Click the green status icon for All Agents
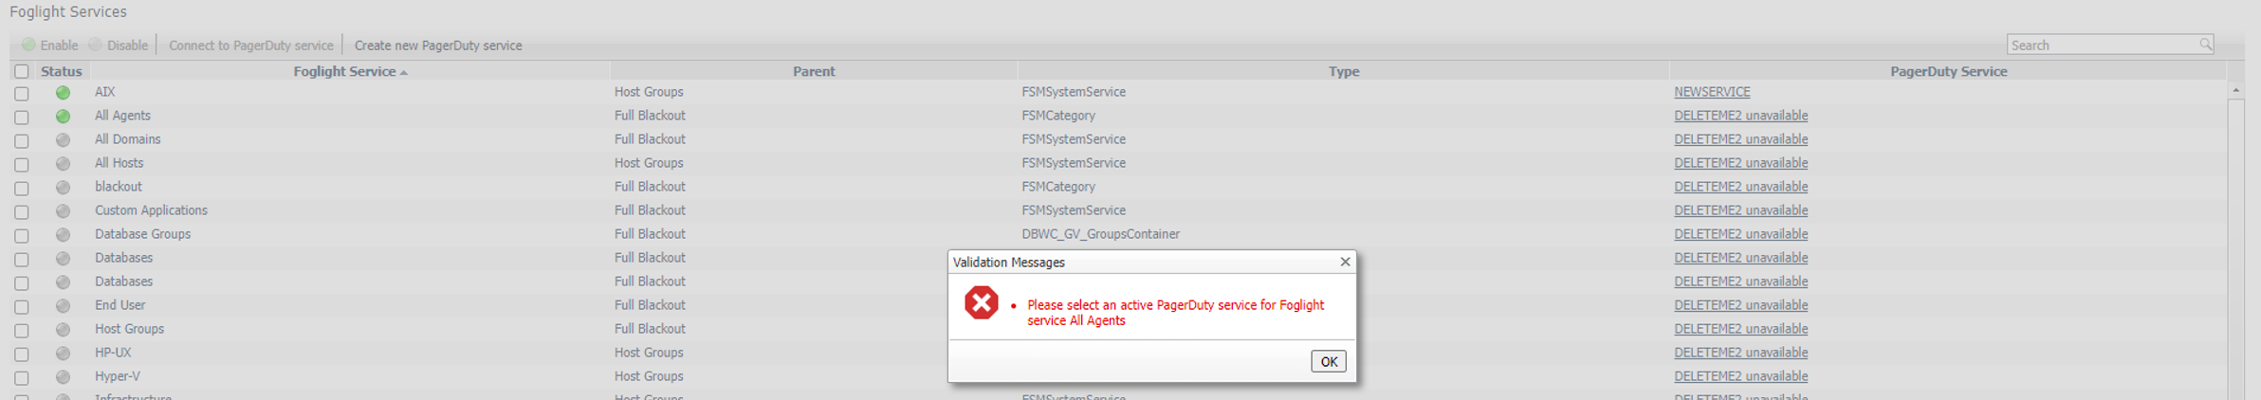 [x=63, y=117]
